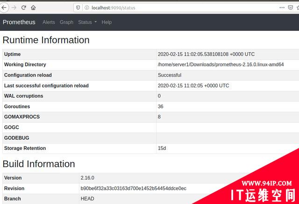Screen dimensions: 299x204
Task: Click the Storage Retention label
Action: [x=25, y=148]
